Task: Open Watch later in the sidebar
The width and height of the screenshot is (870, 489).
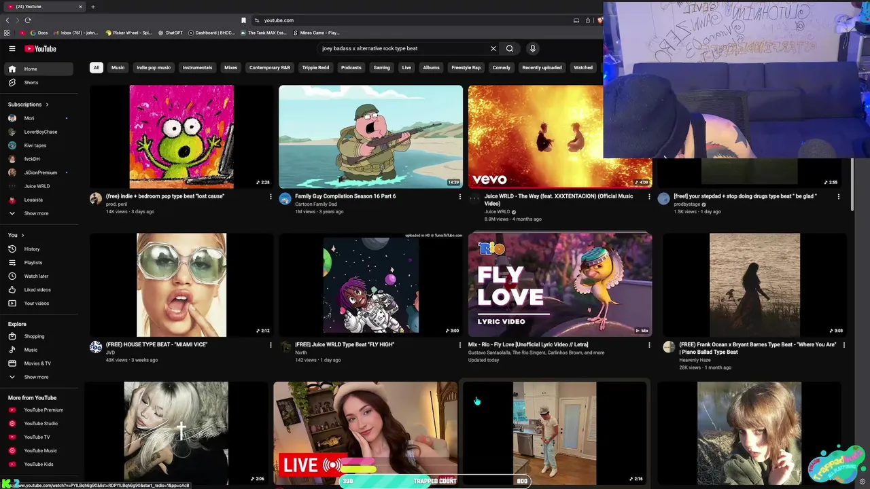Action: (x=38, y=276)
